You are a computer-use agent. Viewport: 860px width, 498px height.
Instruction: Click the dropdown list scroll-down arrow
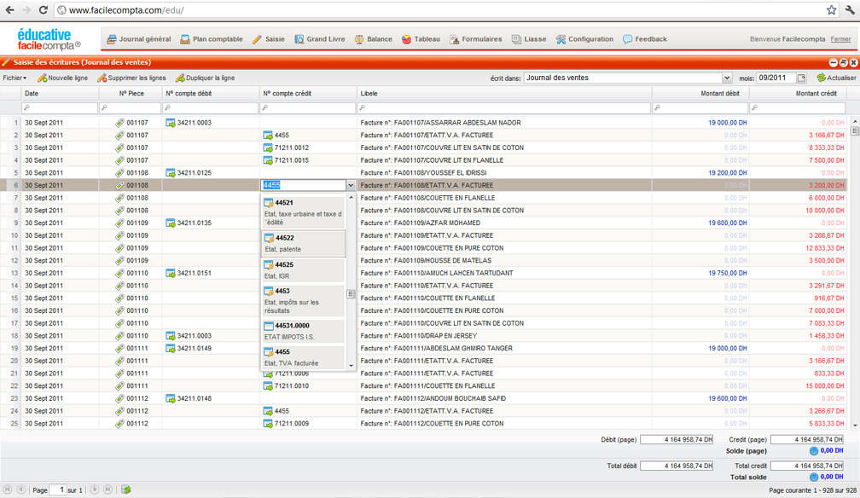[351, 366]
